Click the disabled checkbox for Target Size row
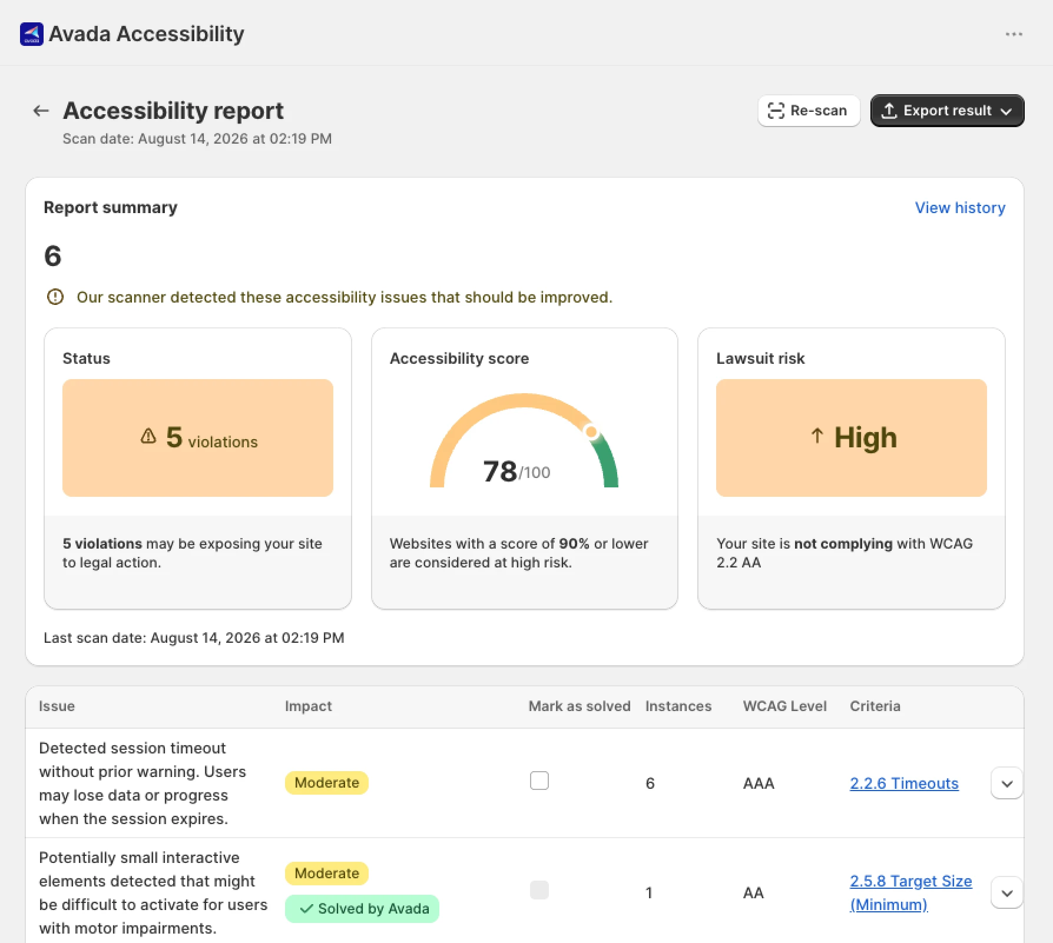1053x943 pixels. pyautogui.click(x=539, y=890)
